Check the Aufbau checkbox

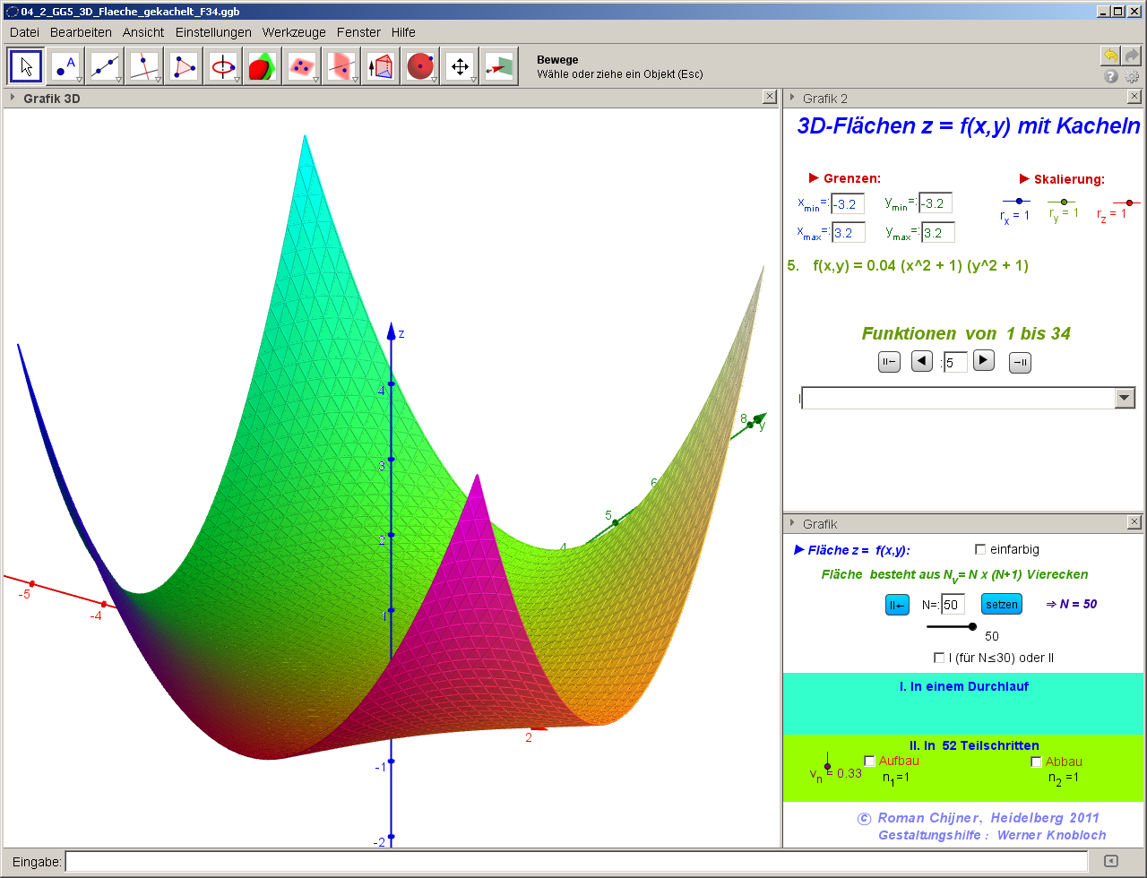(x=869, y=762)
